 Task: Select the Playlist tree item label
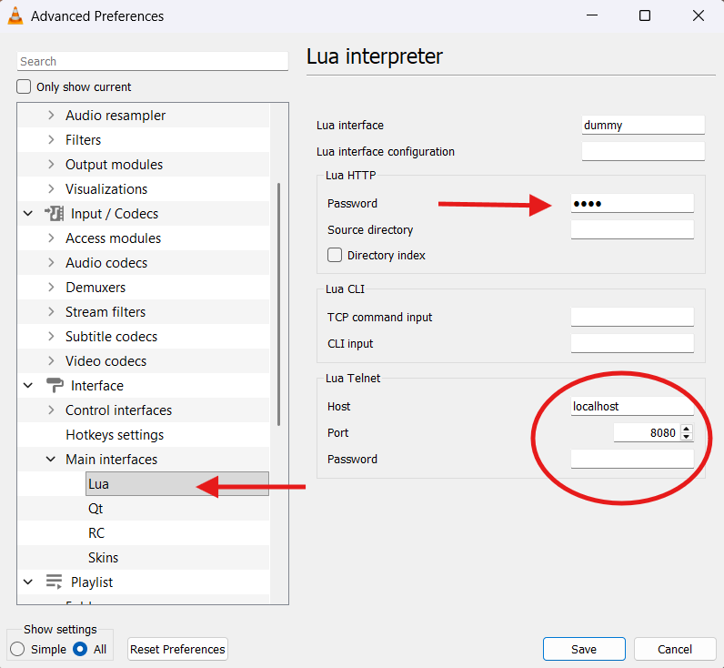92,582
